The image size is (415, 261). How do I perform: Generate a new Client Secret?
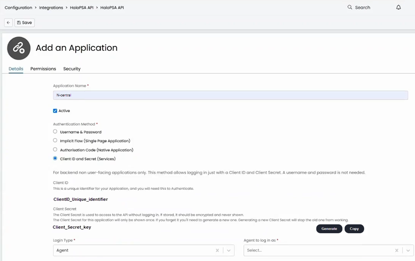click(329, 229)
